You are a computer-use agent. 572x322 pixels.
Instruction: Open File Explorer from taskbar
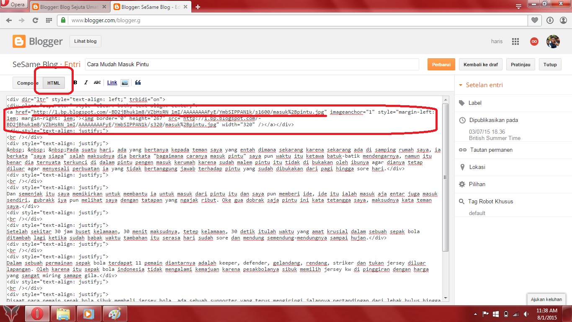point(63,314)
